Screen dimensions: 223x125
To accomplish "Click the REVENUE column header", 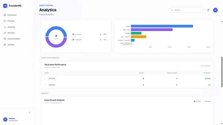I will point(207,73).
